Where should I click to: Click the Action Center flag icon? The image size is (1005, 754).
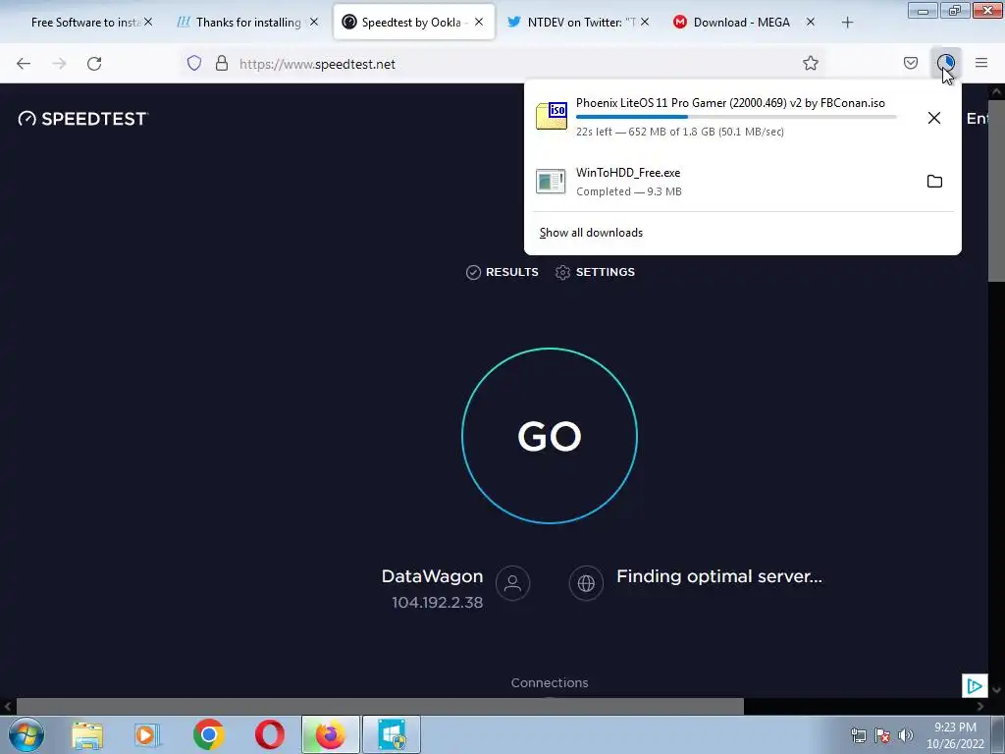(x=882, y=735)
